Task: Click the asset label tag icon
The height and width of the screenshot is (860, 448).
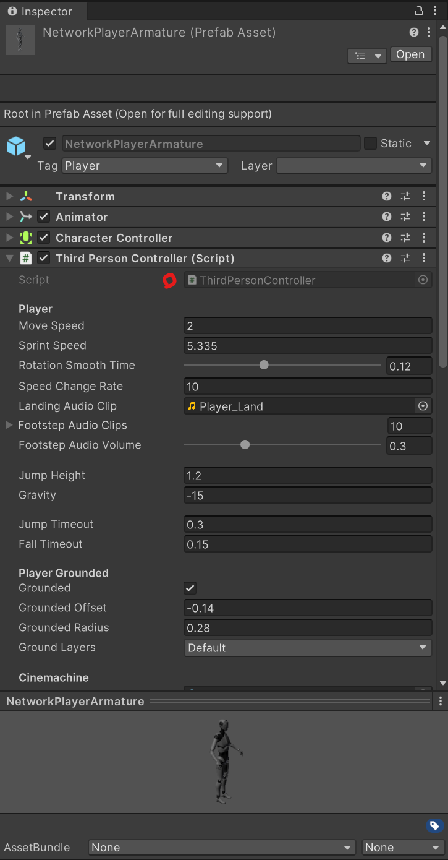Action: (434, 825)
